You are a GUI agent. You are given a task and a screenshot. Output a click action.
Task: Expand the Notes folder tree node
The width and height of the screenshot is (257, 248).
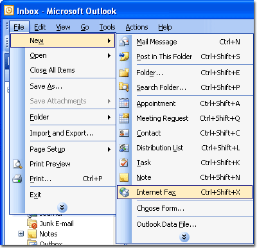[21, 234]
